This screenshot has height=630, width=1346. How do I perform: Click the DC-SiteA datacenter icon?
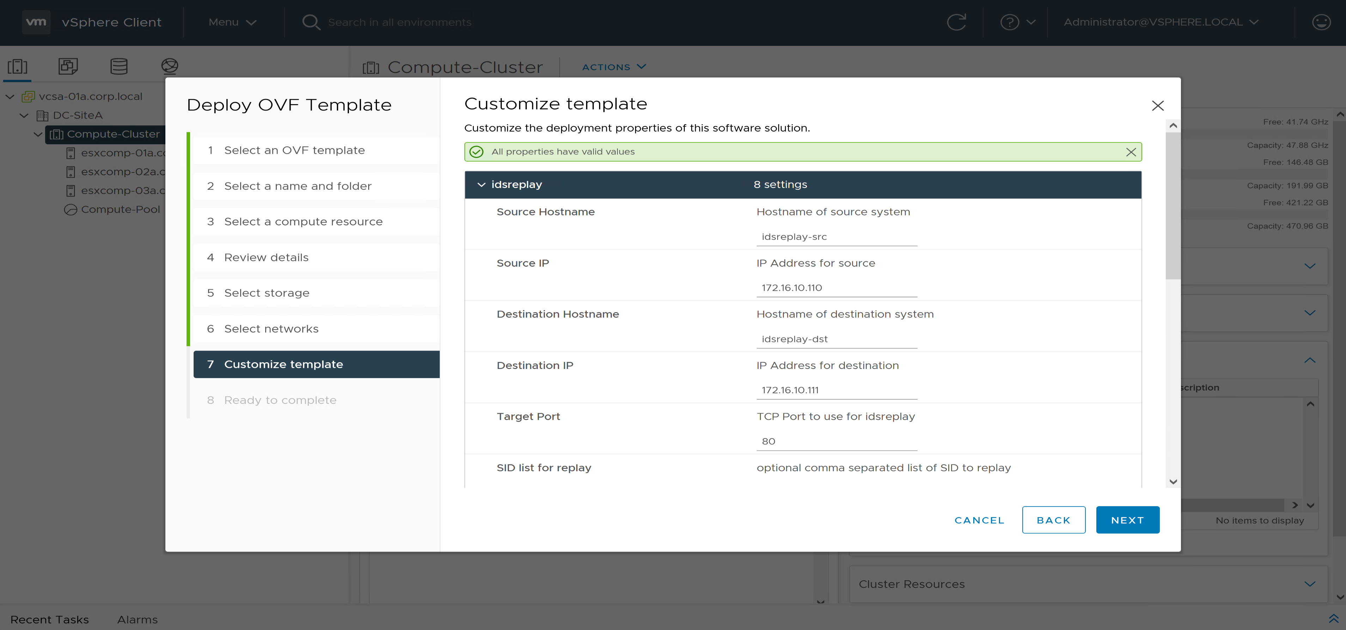[42, 116]
